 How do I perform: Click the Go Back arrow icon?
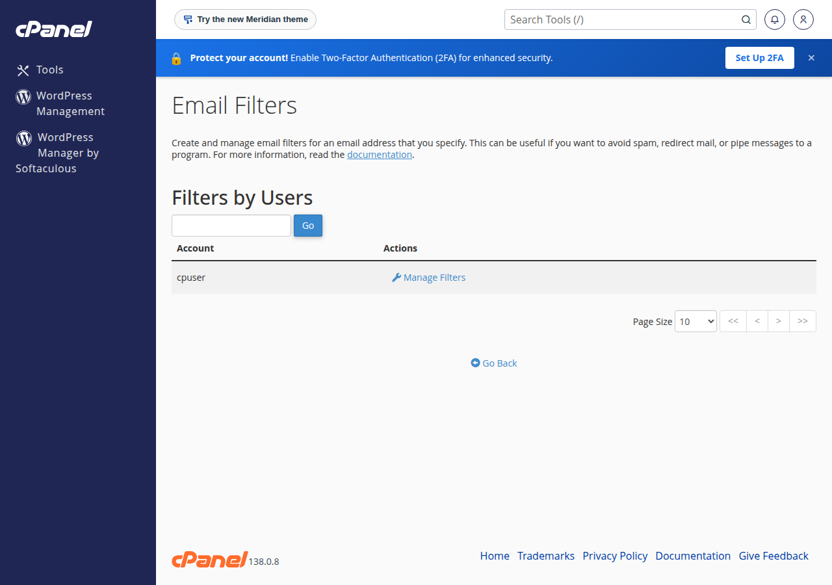475,363
